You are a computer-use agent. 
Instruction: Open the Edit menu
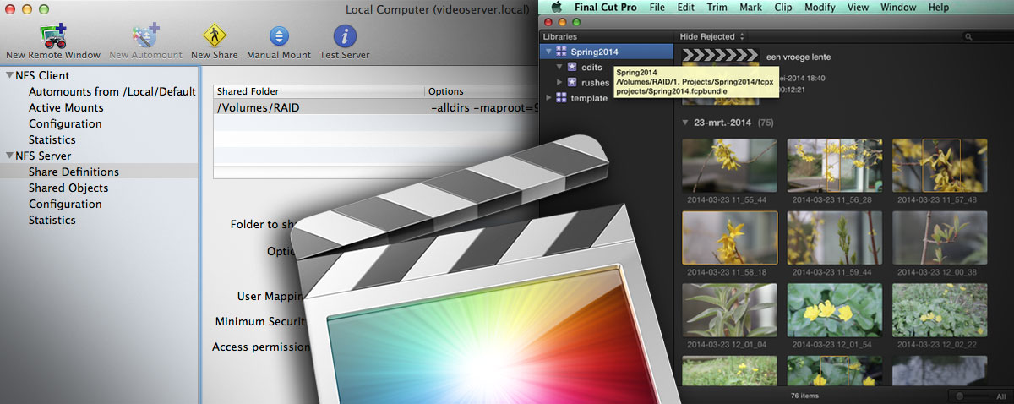(686, 8)
